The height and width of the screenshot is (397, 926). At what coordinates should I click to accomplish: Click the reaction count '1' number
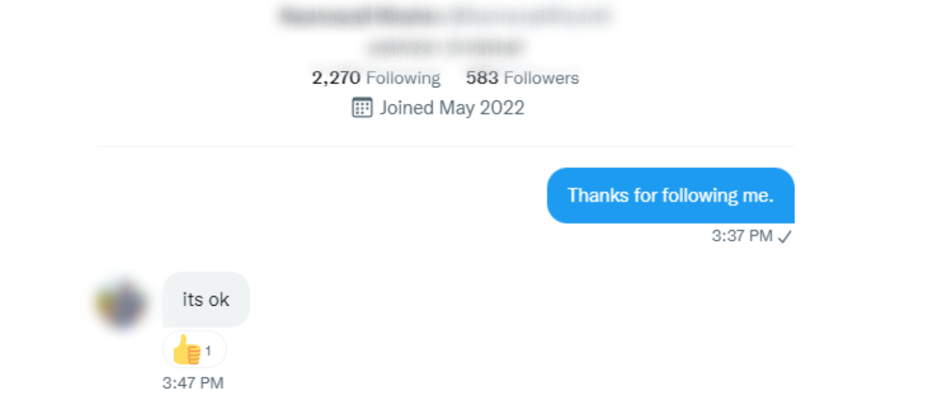(208, 351)
